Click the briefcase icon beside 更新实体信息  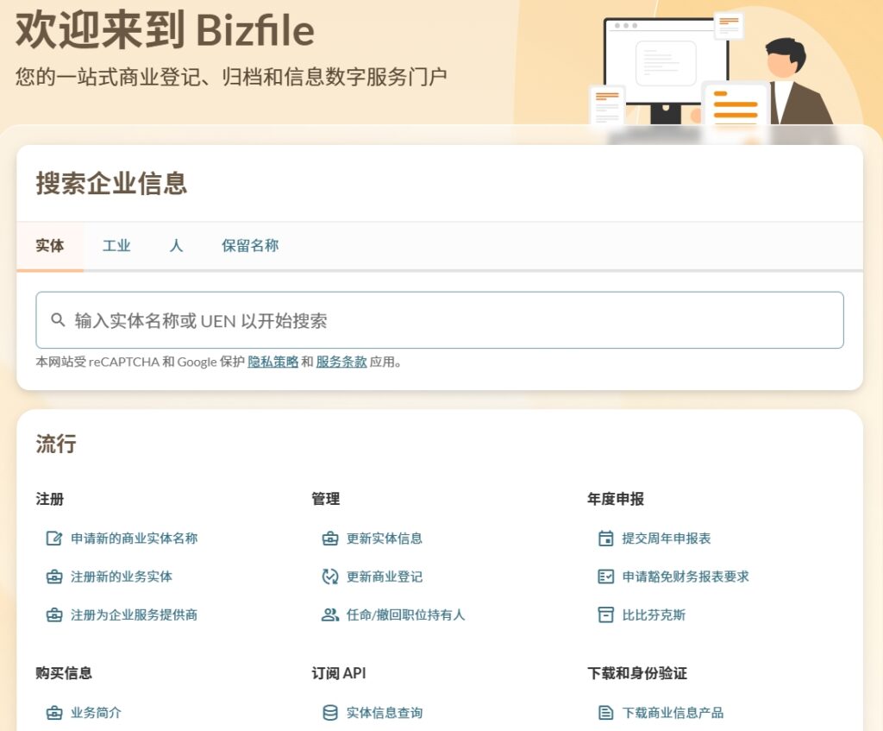point(330,539)
